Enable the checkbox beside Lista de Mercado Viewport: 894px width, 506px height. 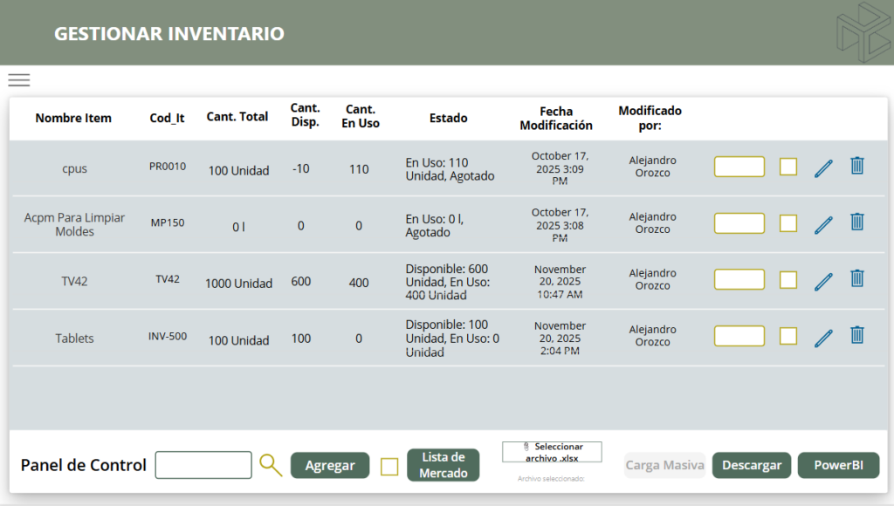pos(389,467)
